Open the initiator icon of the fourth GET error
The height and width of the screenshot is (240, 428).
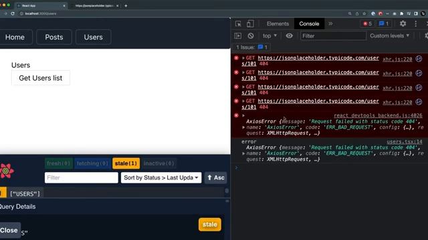[x=419, y=102]
